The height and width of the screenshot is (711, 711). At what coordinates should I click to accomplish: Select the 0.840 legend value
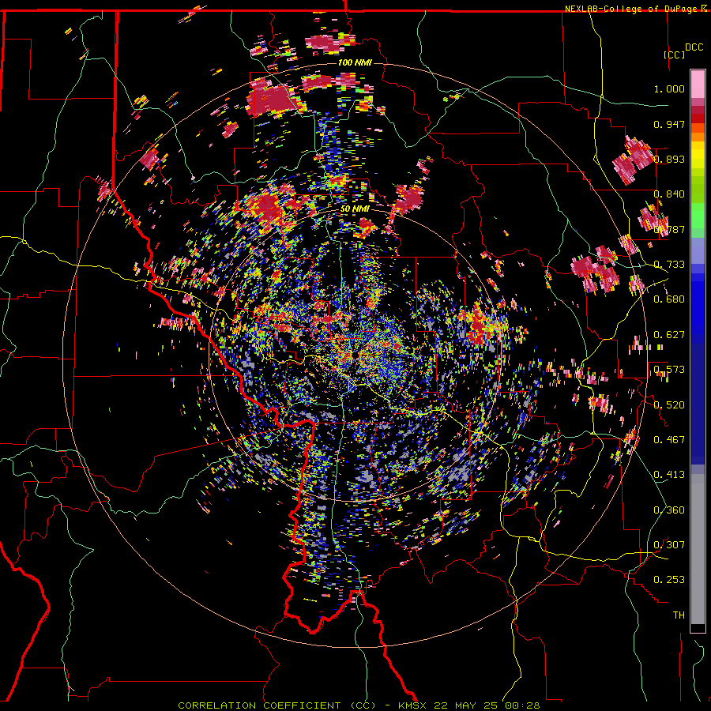click(x=669, y=194)
